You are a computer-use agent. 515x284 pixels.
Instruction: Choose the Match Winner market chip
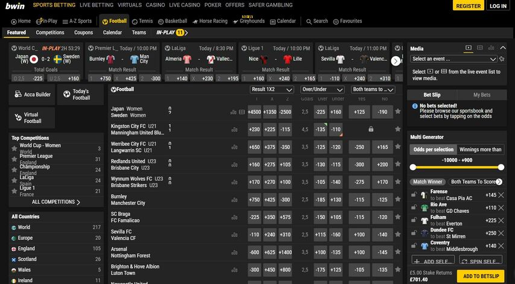click(428, 181)
